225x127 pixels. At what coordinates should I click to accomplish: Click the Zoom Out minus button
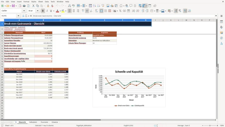(203, 126)
